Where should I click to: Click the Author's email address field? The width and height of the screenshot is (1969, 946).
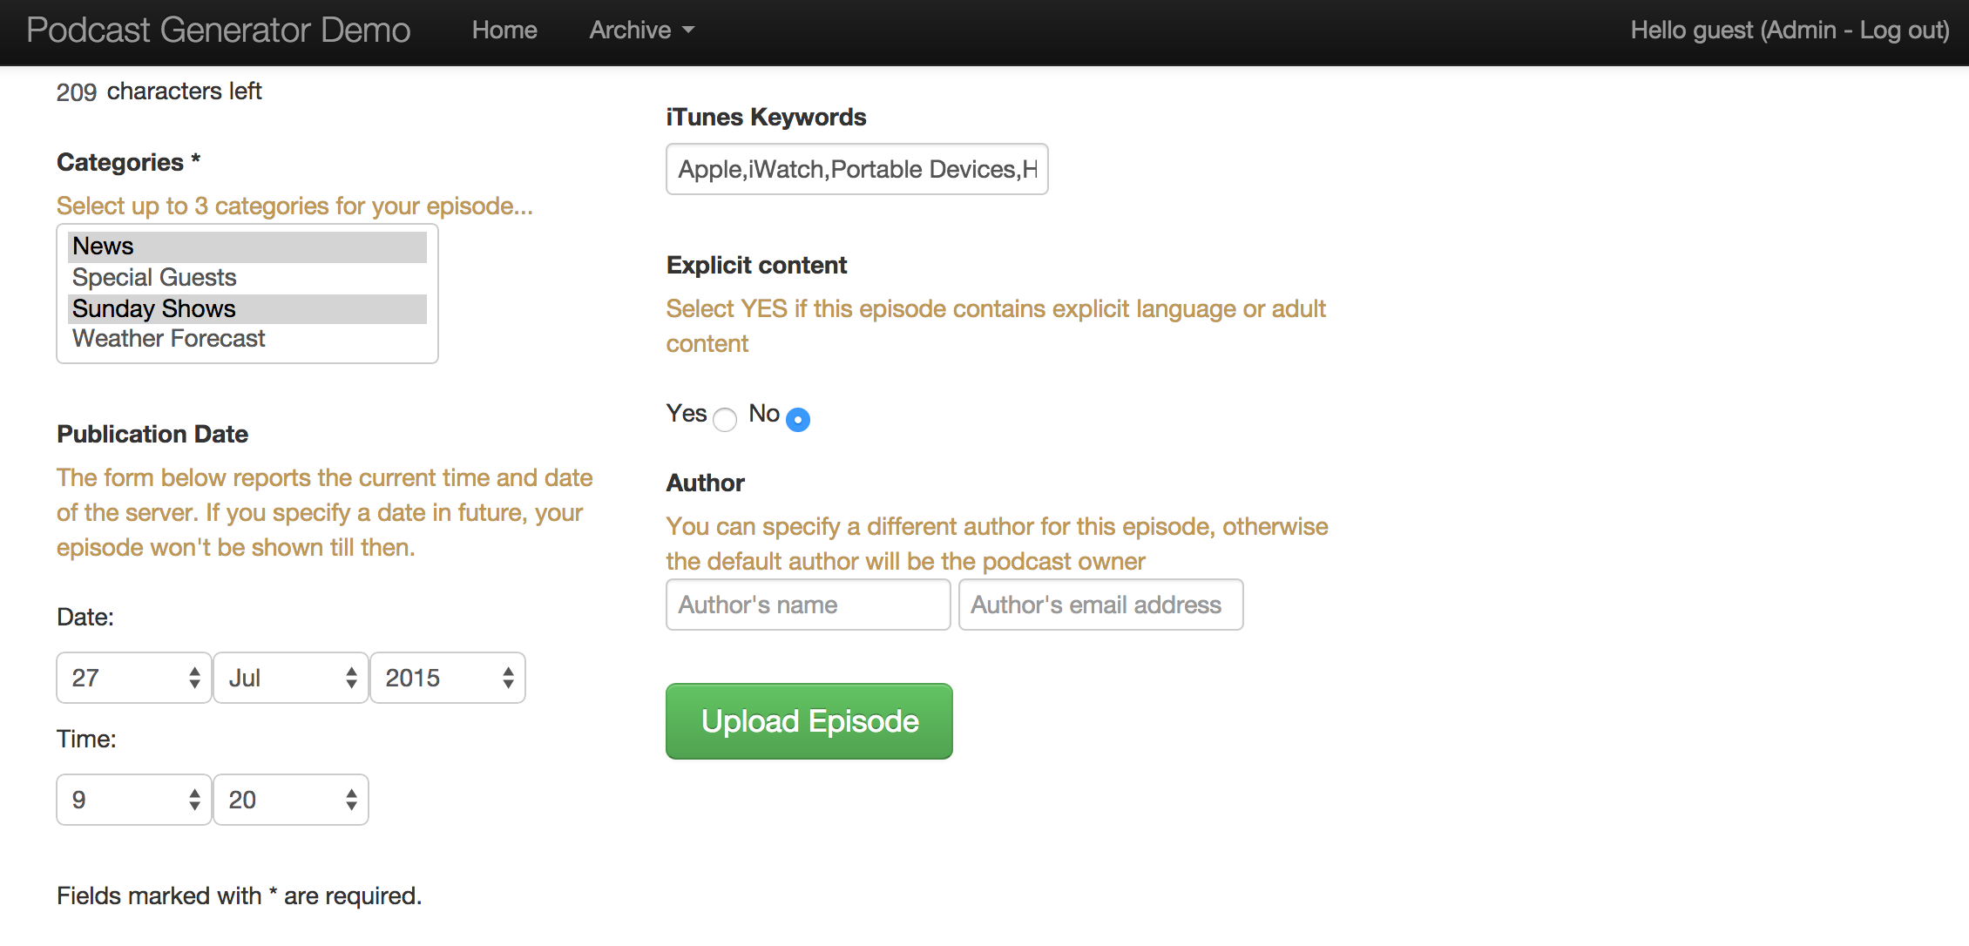[x=1100, y=604]
